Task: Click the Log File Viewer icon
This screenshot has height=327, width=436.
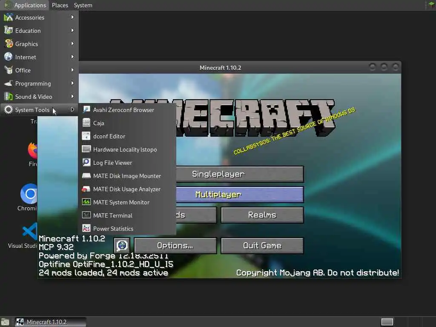Action: point(86,162)
